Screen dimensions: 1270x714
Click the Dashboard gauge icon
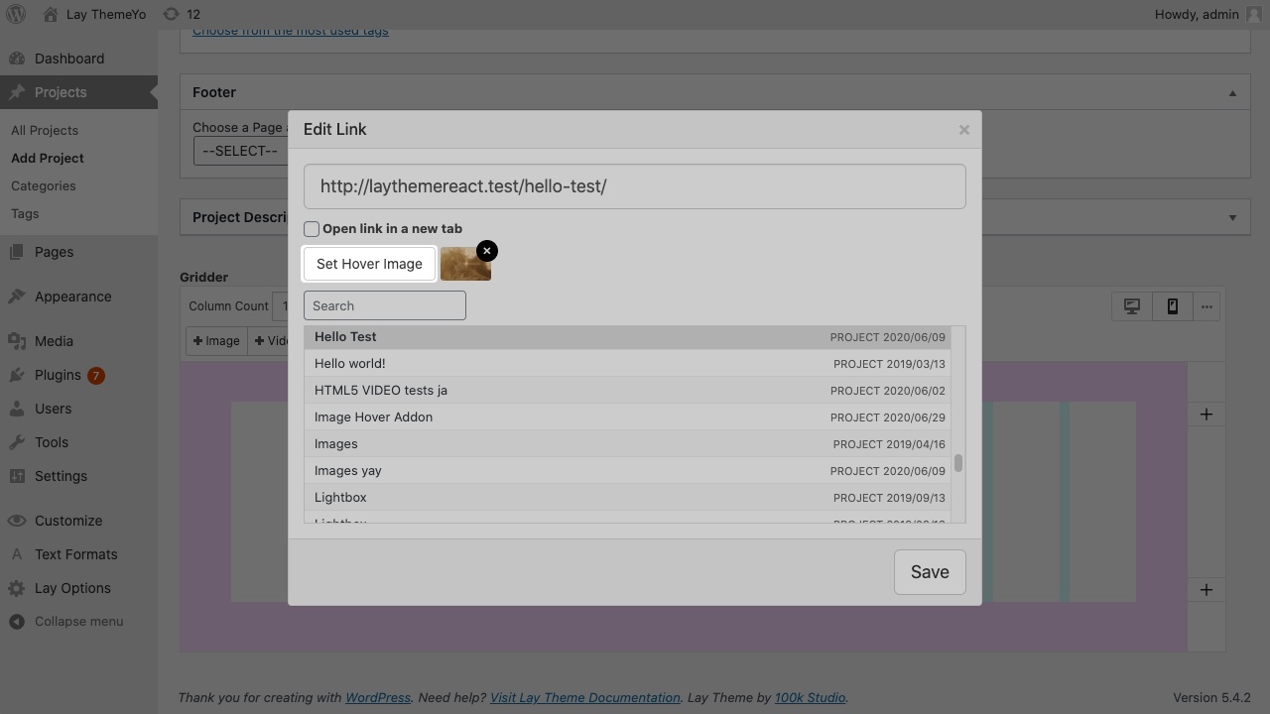pos(17,59)
